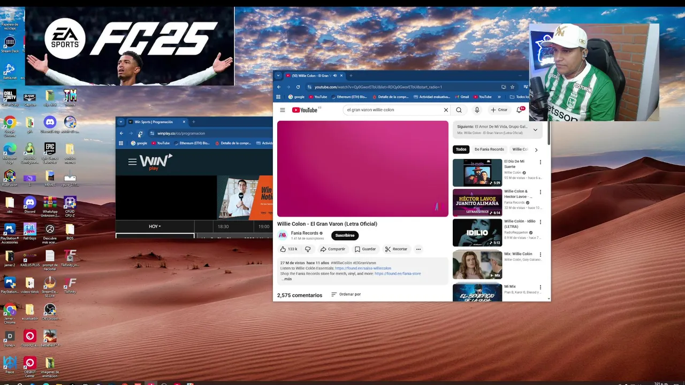685x385 pixels.
Task: Open Ordenar por comment sorting
Action: coord(346,295)
